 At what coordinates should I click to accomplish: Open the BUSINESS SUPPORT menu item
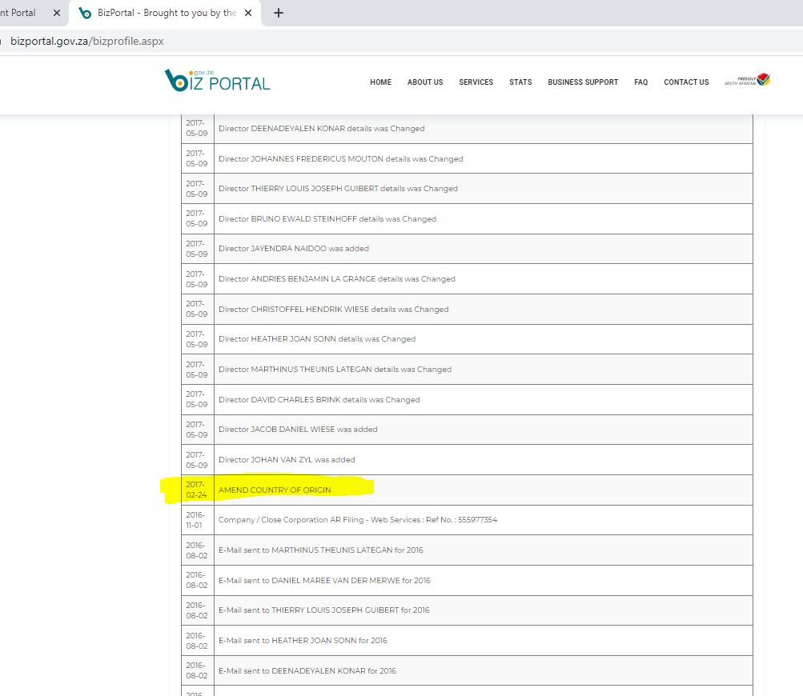pos(583,82)
